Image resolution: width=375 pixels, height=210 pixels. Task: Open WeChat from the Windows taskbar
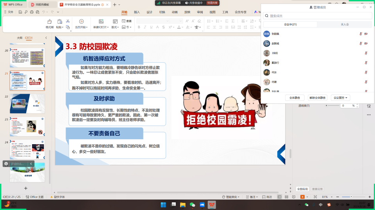click(192, 205)
